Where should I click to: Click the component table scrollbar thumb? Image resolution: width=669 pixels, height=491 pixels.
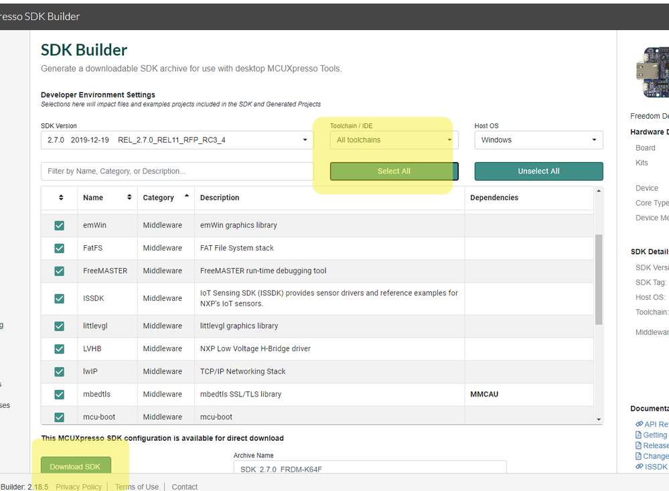[599, 279]
